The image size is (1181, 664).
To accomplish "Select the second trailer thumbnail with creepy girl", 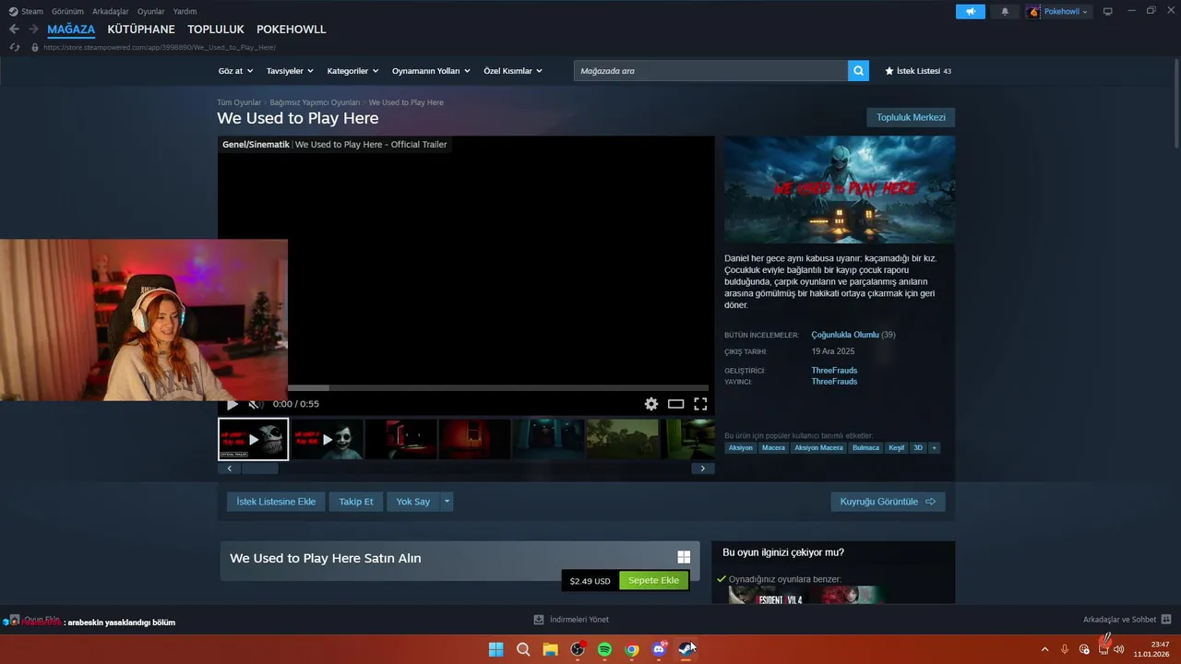I will tap(328, 439).
